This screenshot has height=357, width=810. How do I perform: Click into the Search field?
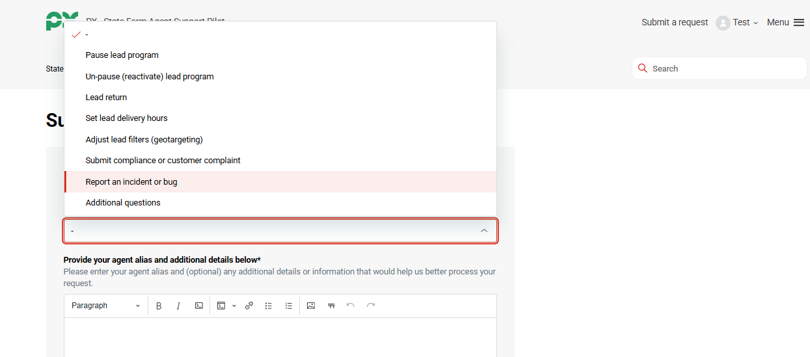720,68
